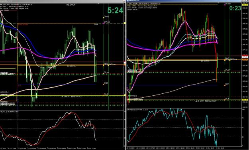Select the DMid level marker on left chart

coord(106,16)
